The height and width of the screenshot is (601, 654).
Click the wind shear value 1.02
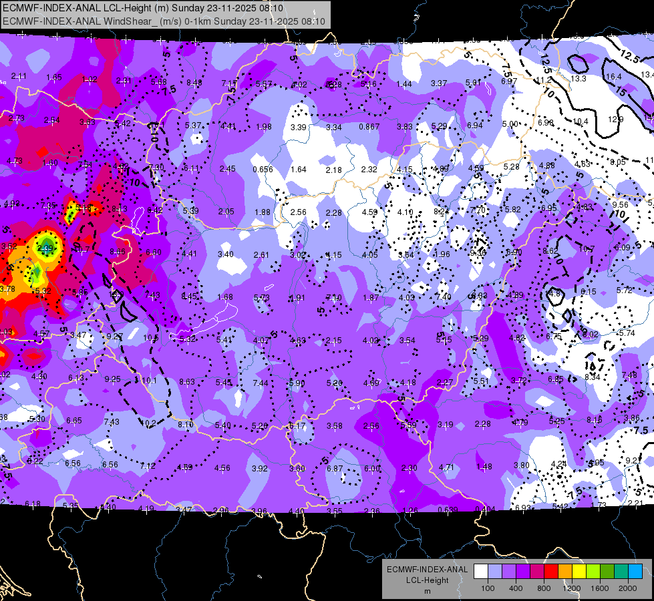pyautogui.click(x=90, y=79)
